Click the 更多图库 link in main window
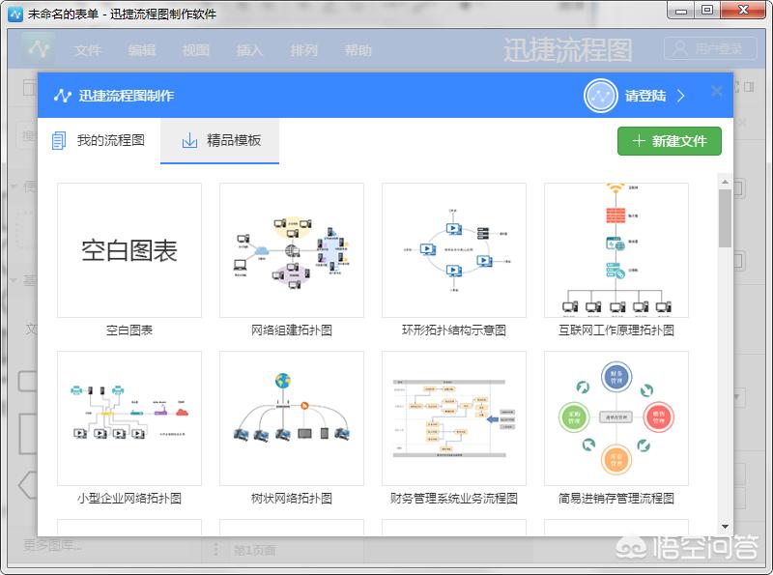Image resolution: width=773 pixels, height=575 pixels. pos(53,545)
